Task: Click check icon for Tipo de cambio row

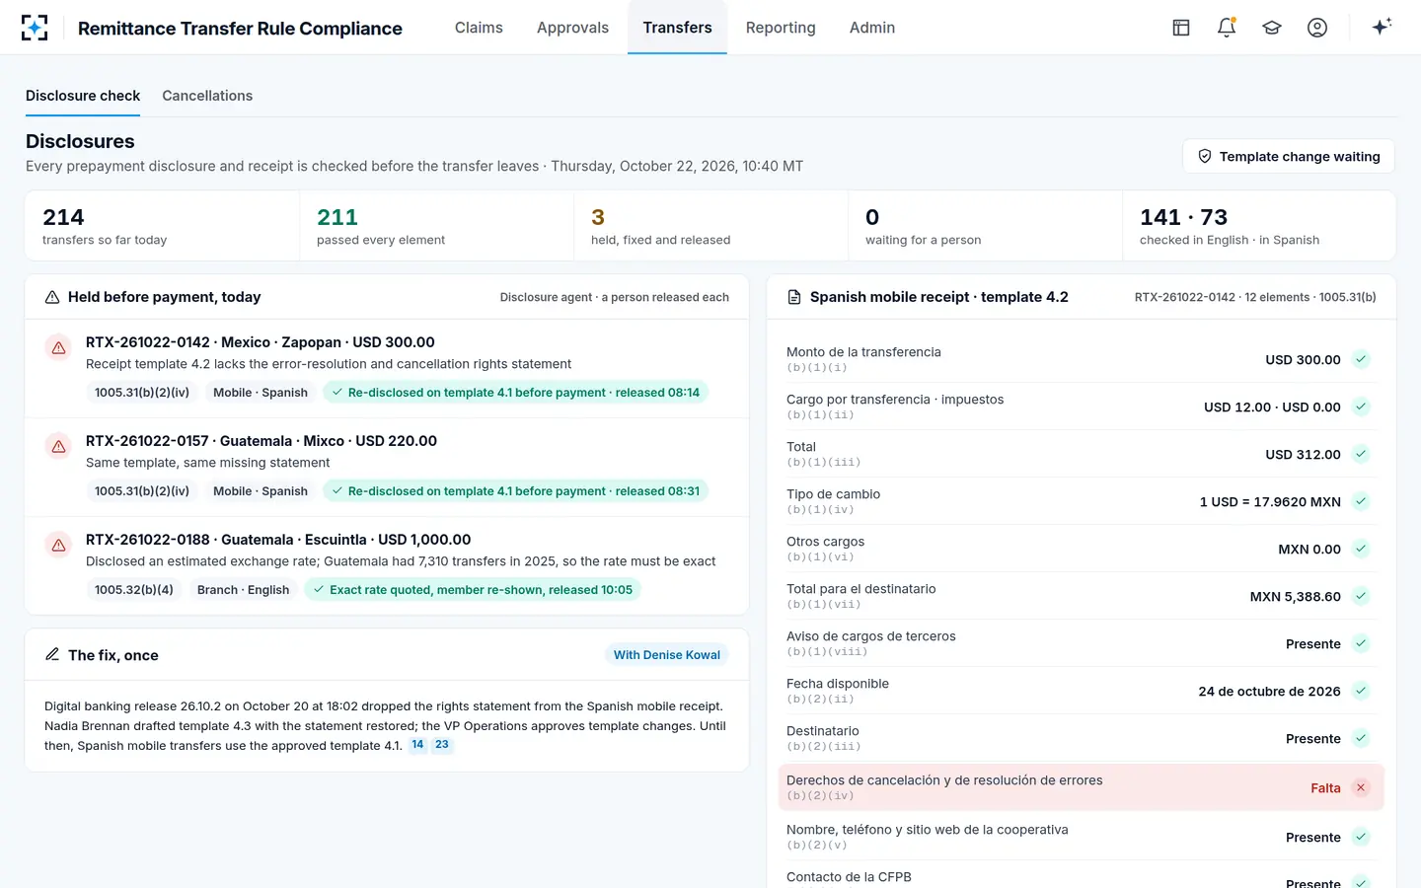Action: [x=1361, y=501]
